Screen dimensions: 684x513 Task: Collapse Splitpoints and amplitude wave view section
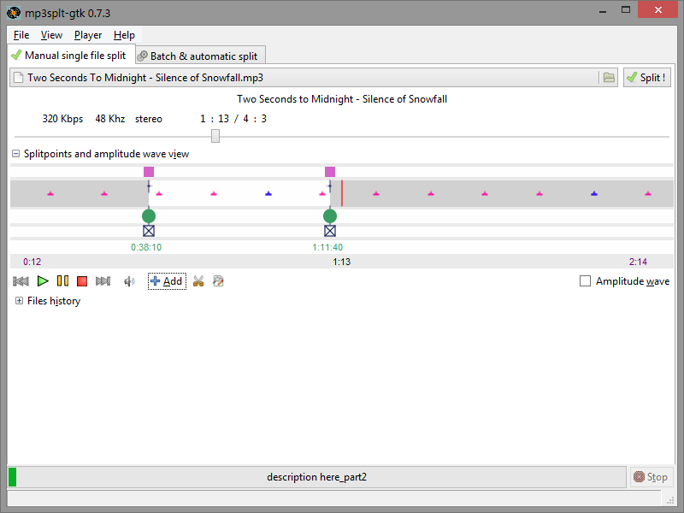tap(16, 154)
